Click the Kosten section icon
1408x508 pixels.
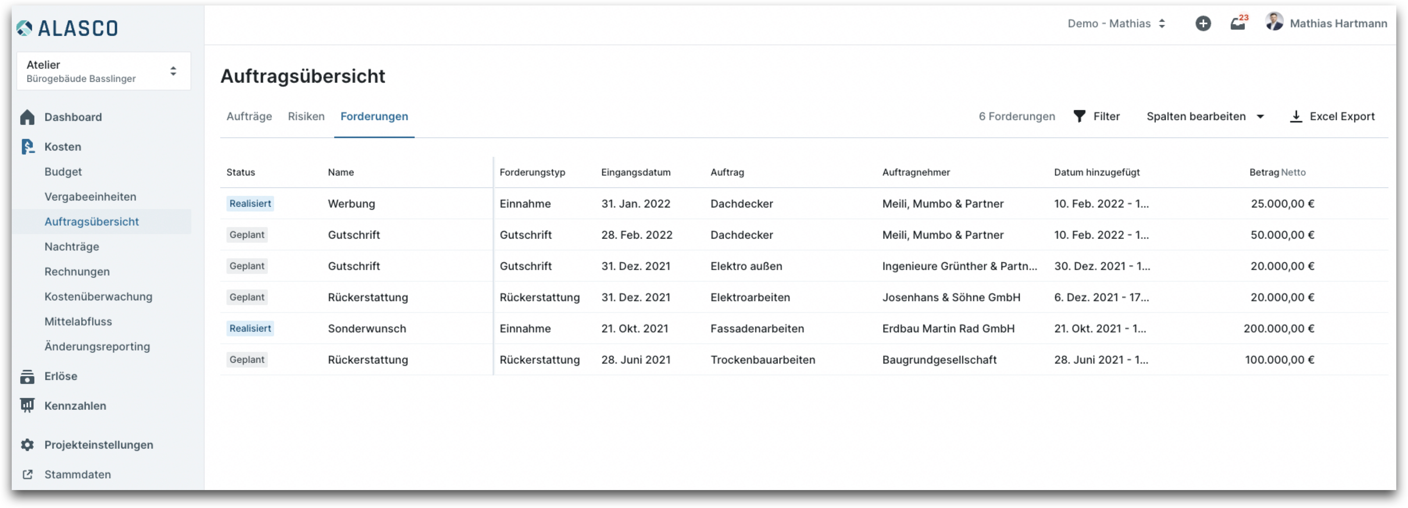click(x=27, y=146)
